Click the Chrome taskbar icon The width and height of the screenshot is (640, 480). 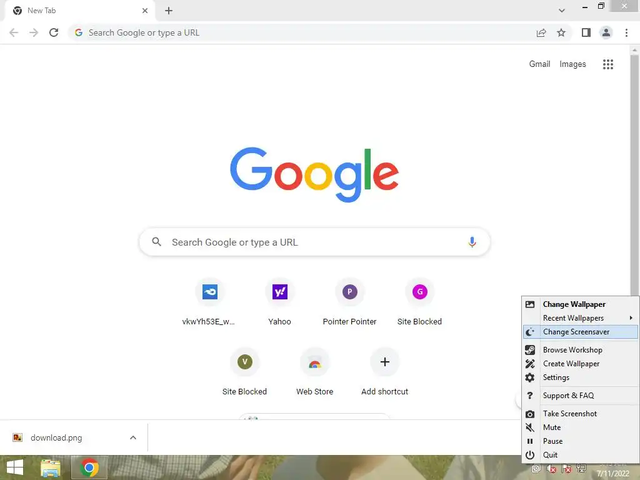tap(89, 467)
